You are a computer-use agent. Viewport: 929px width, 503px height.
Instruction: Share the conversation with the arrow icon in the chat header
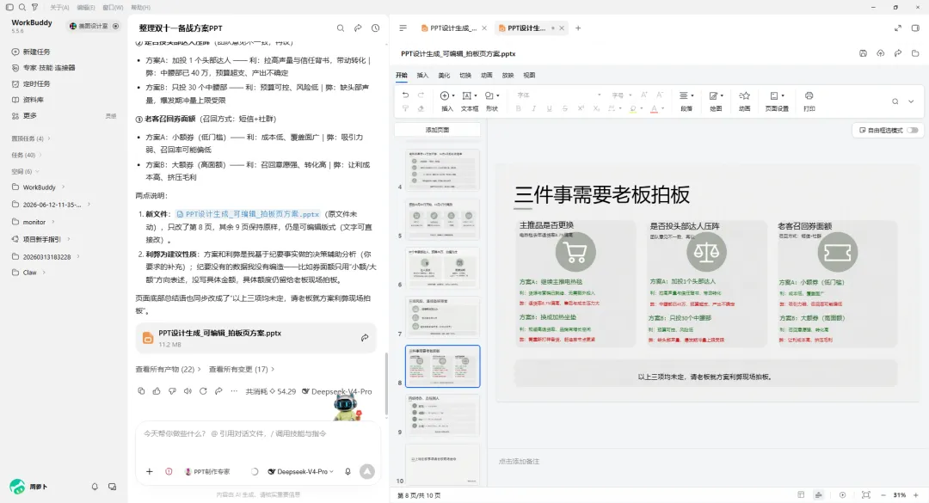358,28
